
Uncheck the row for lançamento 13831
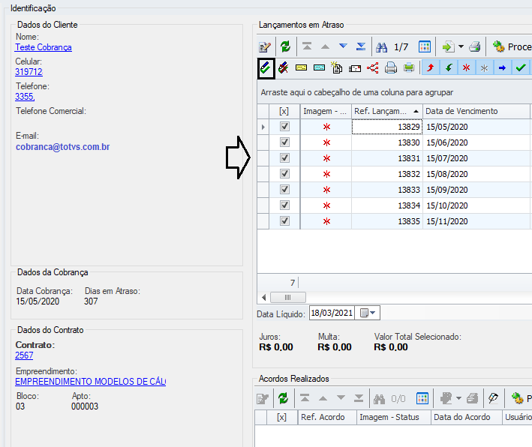284,158
